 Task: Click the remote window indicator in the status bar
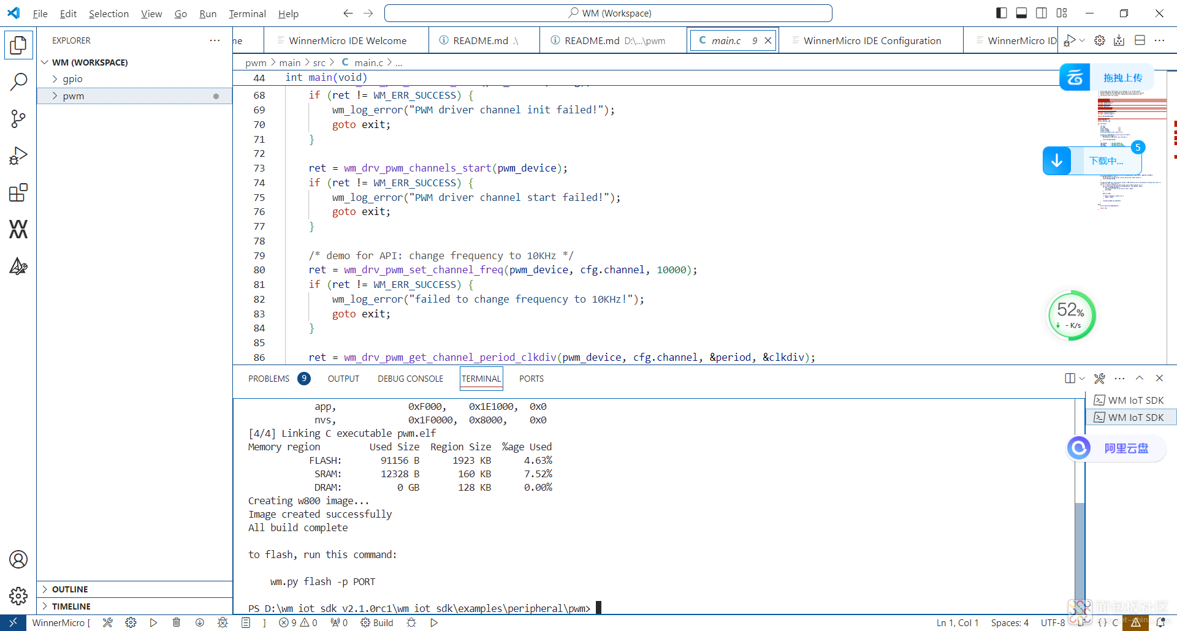coord(13,622)
